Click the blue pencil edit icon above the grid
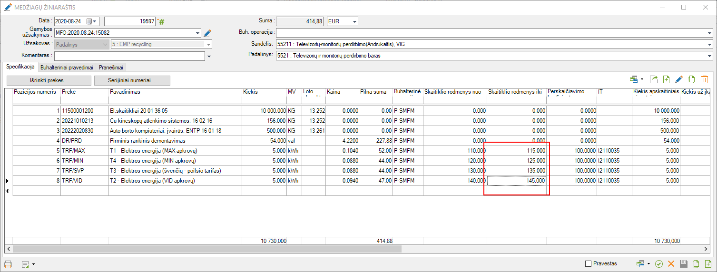 click(x=679, y=79)
